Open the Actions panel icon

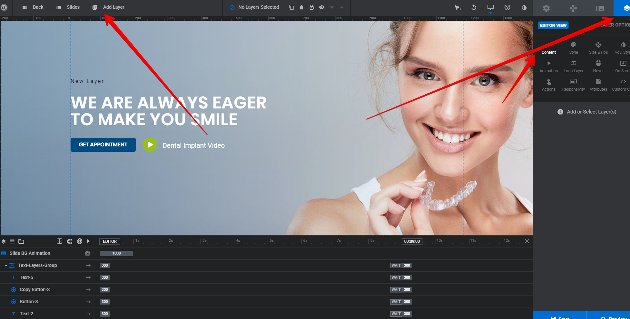tap(549, 85)
